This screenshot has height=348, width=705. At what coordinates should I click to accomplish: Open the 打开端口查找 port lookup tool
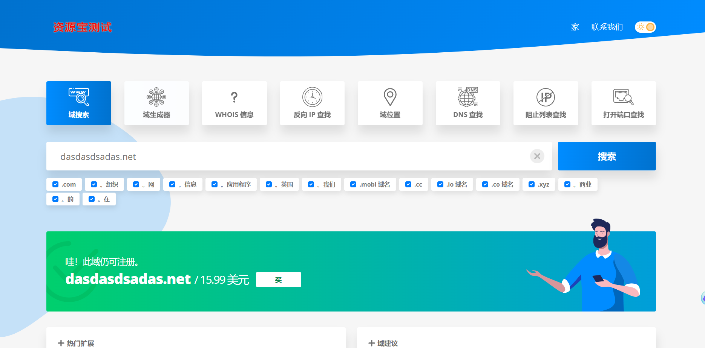624,103
